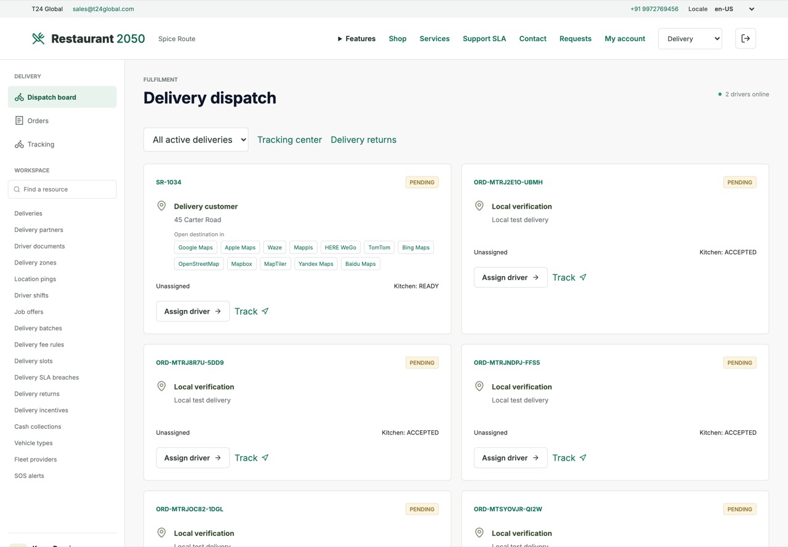Open Driver documents in workspace list
This screenshot has width=788, height=547.
[x=39, y=246]
